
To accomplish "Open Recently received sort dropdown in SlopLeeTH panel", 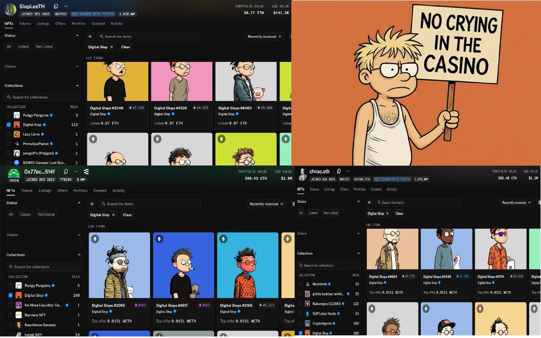I will [x=265, y=37].
